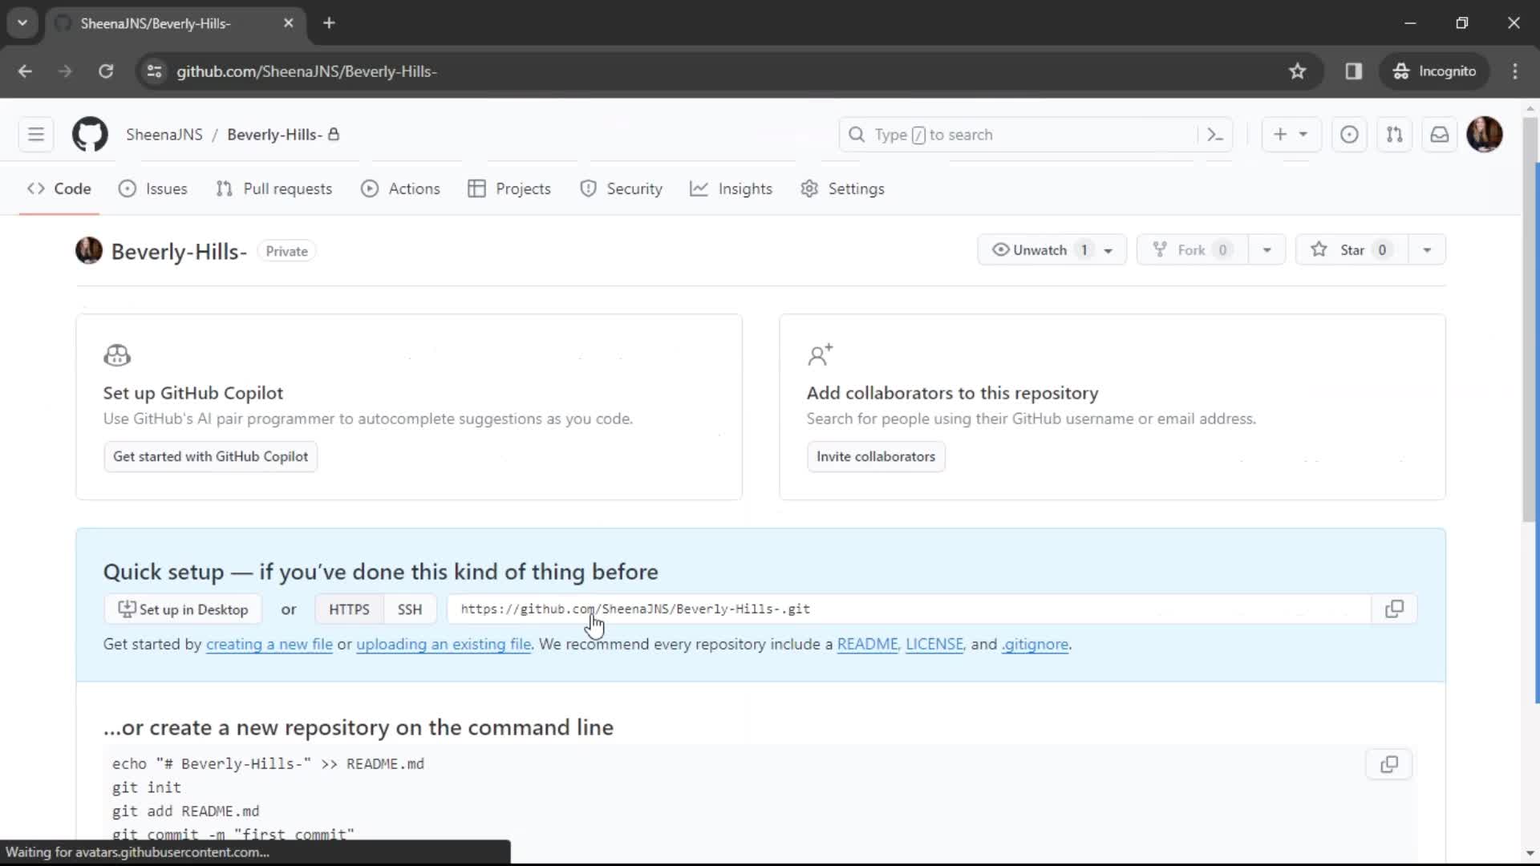Click the Issues tab icon

pos(127,188)
